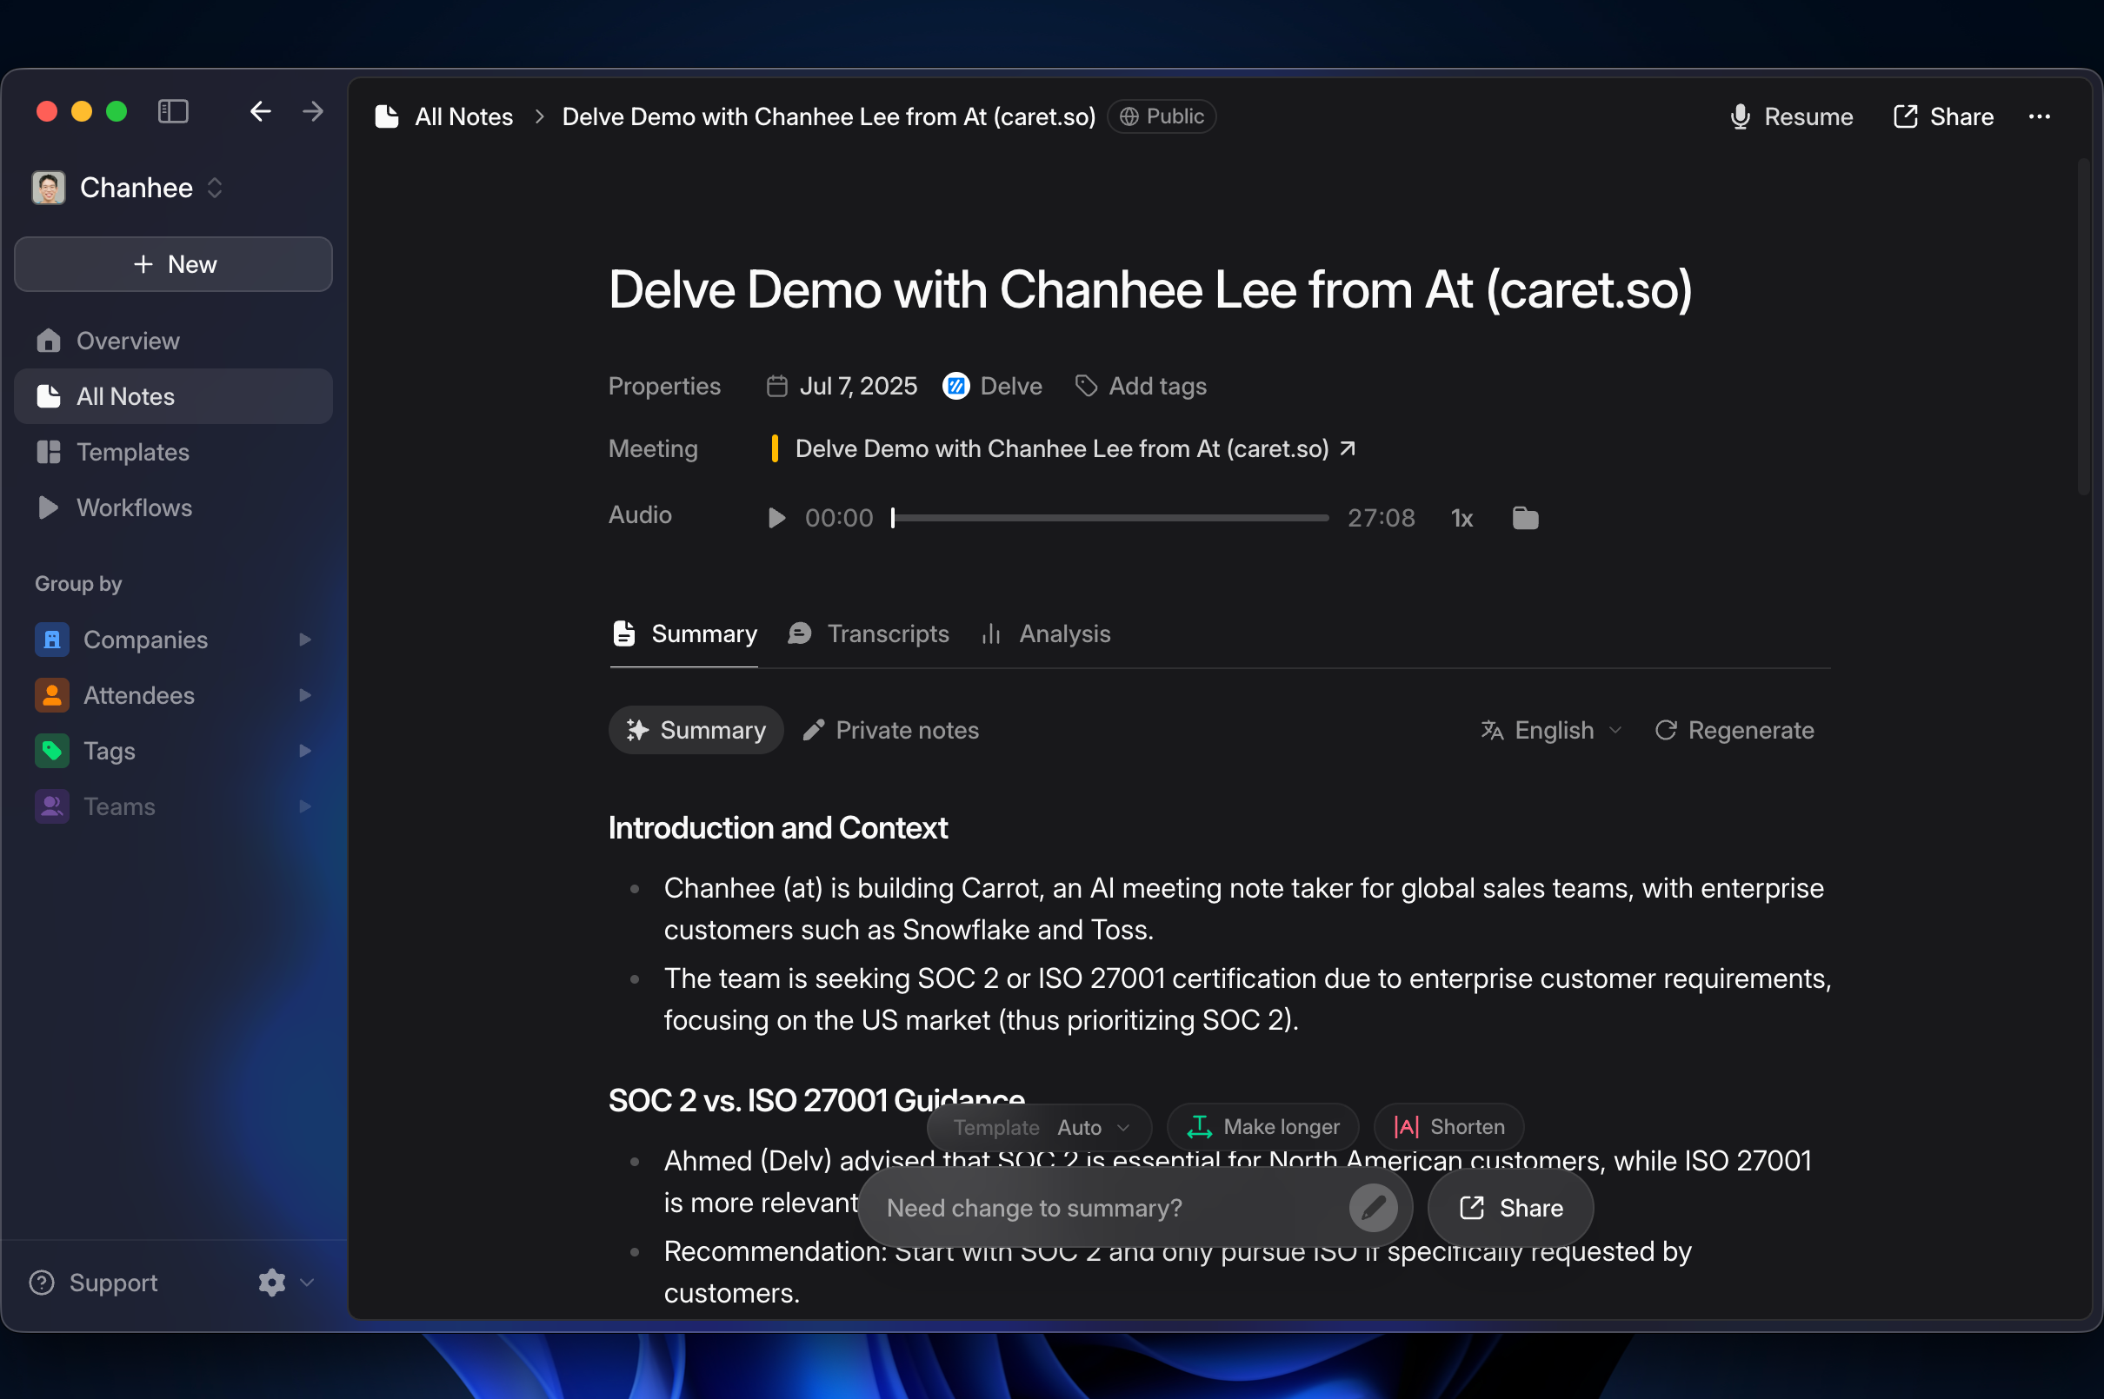Click the green Tags icon
Image resolution: width=2104 pixels, height=1399 pixels.
pos(52,751)
